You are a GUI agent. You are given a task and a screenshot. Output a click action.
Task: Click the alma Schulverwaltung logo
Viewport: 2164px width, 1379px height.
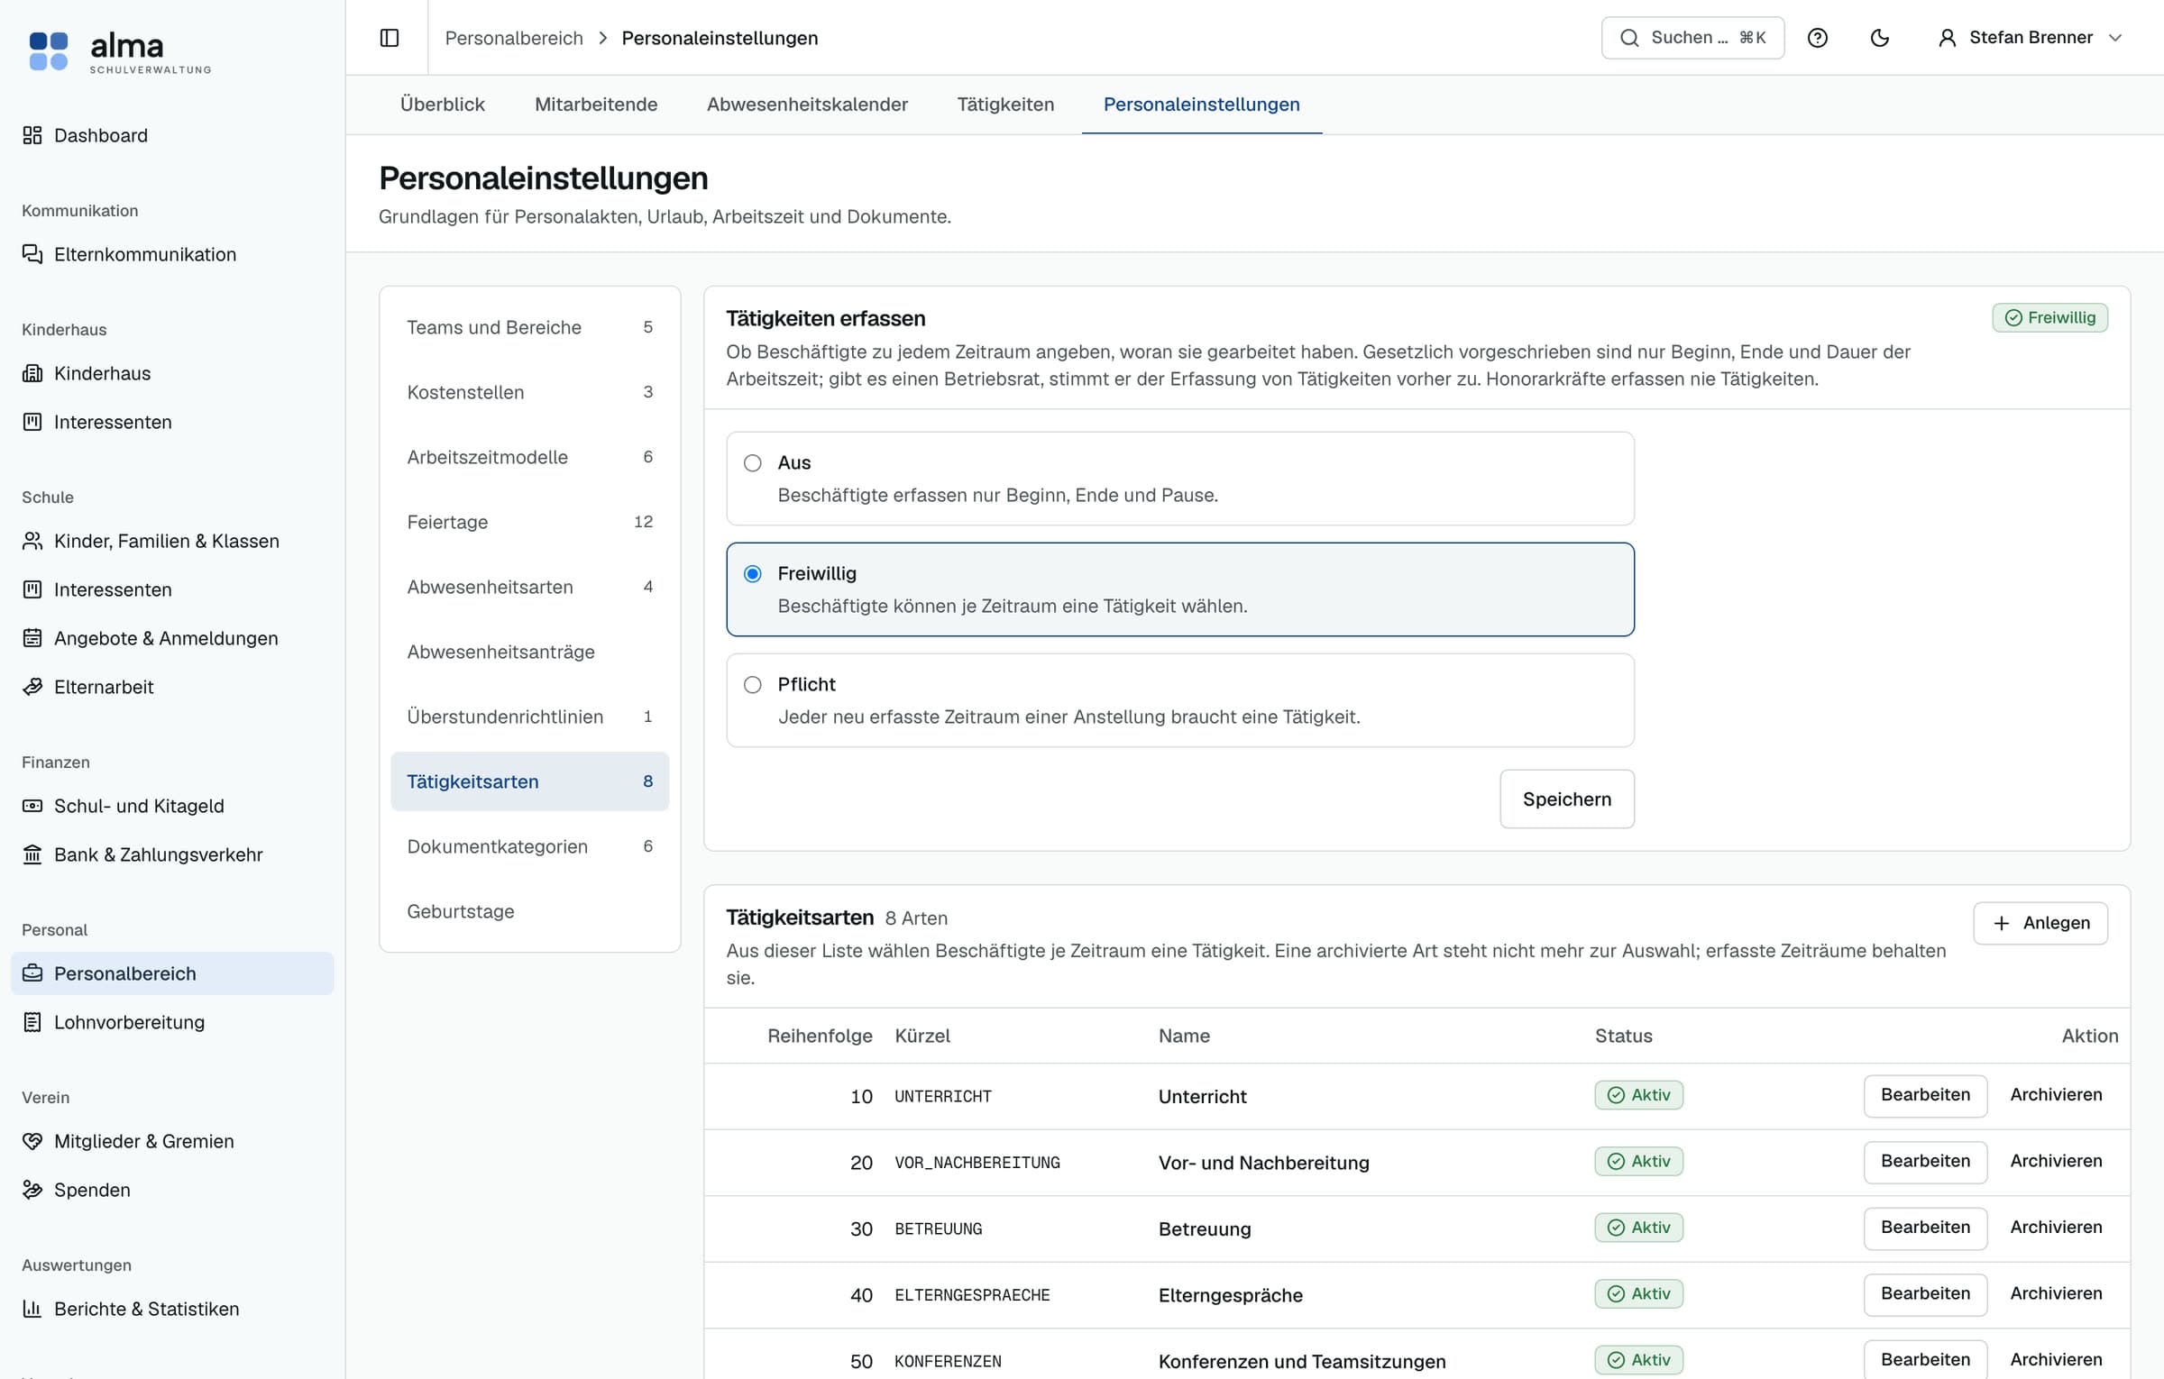click(x=120, y=52)
